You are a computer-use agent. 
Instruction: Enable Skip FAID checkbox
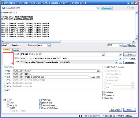(8, 103)
